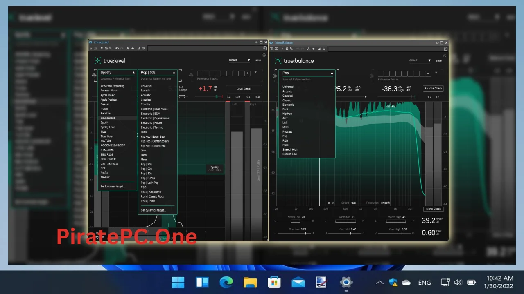Click the Width Low slider handle
The width and height of the screenshot is (524, 294).
[295, 221]
